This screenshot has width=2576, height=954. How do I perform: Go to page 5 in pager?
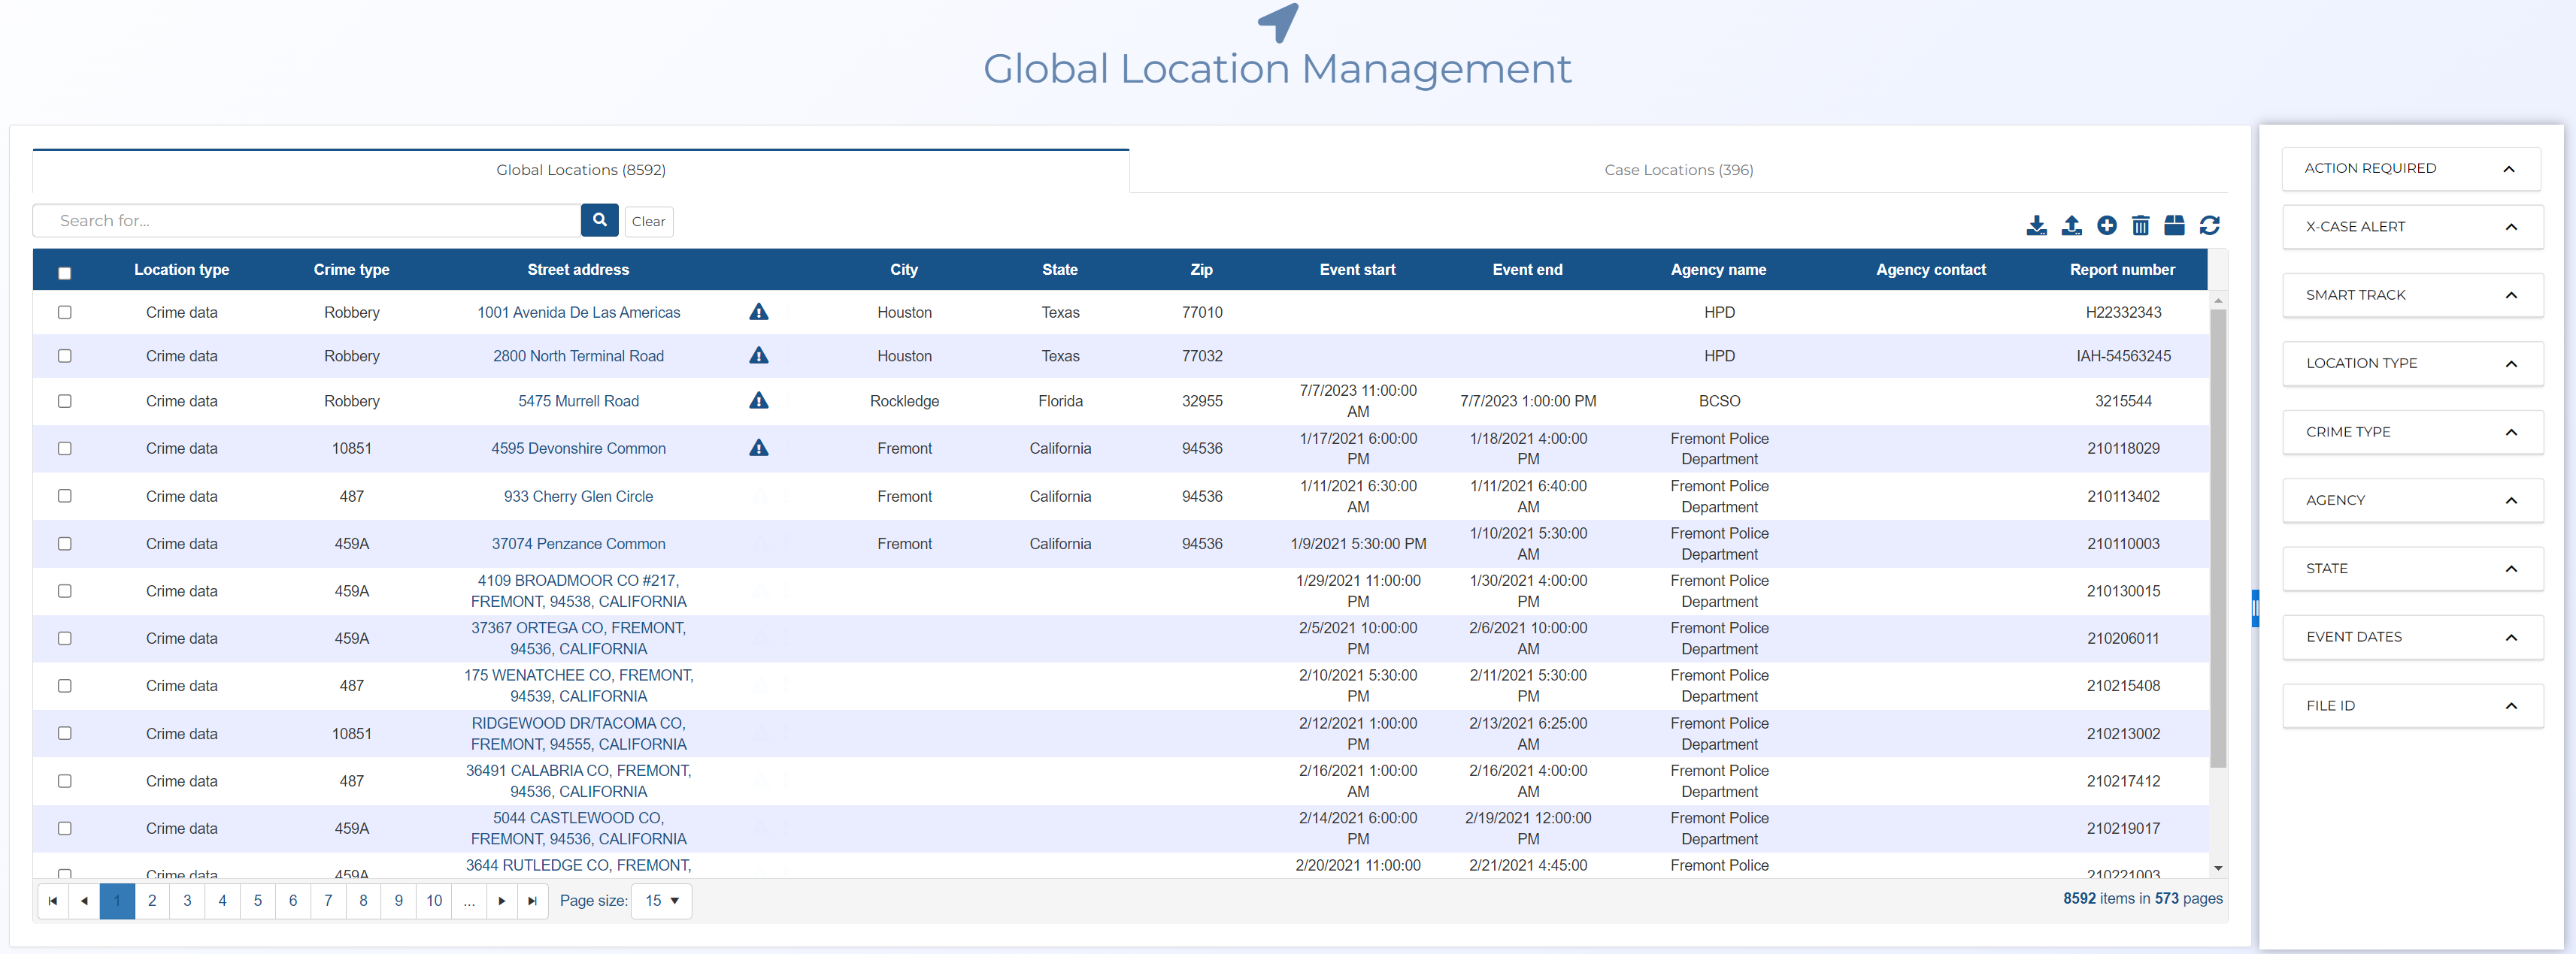pos(257,900)
